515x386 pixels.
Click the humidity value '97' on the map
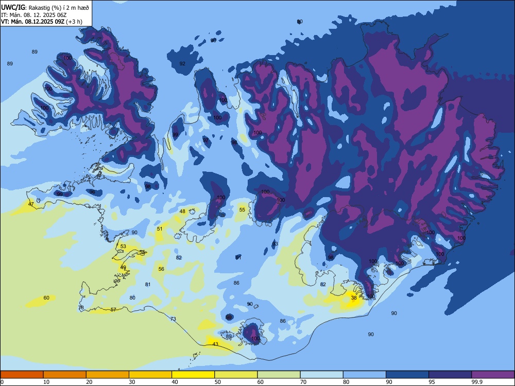(x=205, y=140)
